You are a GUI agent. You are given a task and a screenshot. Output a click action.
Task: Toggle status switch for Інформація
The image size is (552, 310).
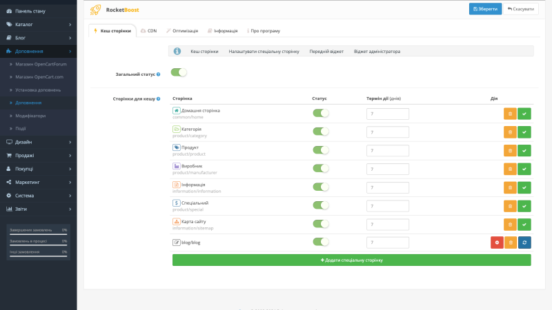pos(321,187)
